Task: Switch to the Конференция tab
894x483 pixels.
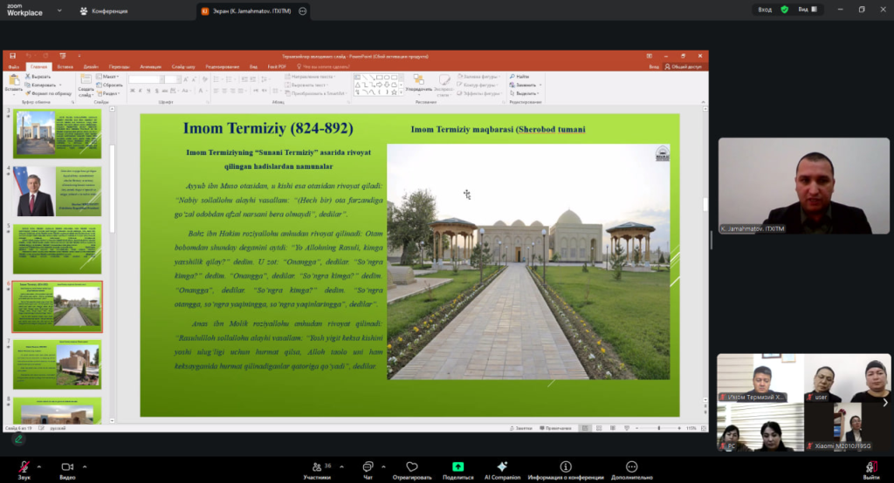Action: [x=104, y=11]
